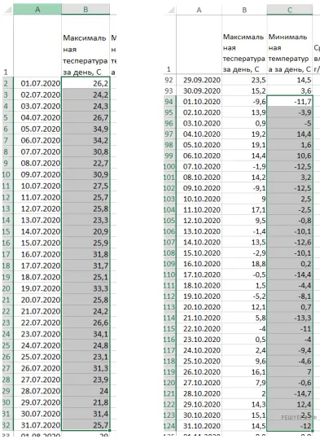This screenshot has width=320, height=439.
Task: Click the cell with value 31,3
Action: tap(85, 368)
